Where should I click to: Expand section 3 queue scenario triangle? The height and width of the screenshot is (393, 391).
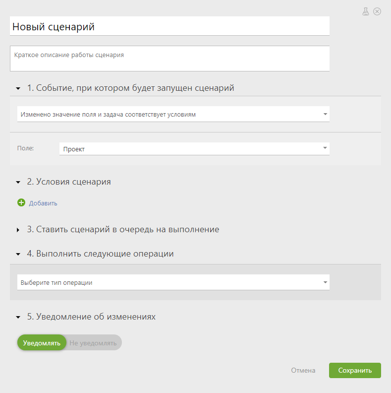point(18,230)
